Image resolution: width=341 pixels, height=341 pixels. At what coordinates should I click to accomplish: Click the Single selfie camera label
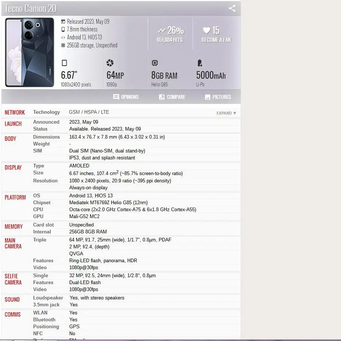tap(41, 276)
